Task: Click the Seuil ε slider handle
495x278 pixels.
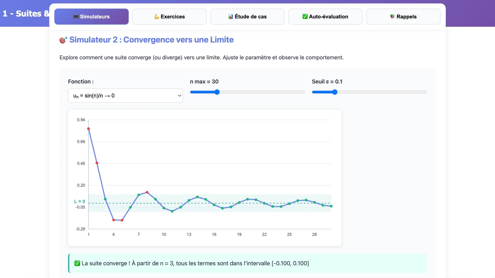Action: [x=334, y=92]
